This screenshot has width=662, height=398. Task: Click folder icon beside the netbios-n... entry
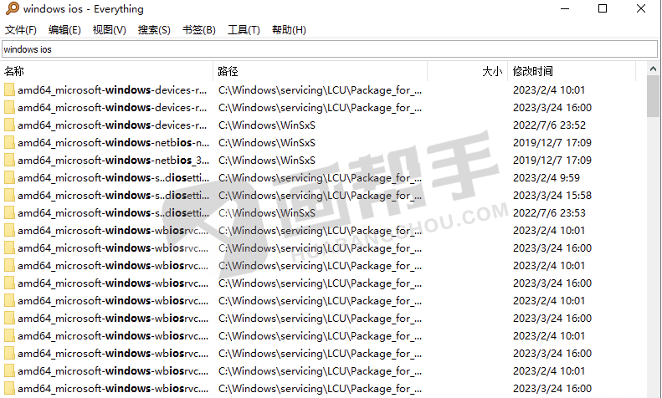pyautogui.click(x=9, y=142)
